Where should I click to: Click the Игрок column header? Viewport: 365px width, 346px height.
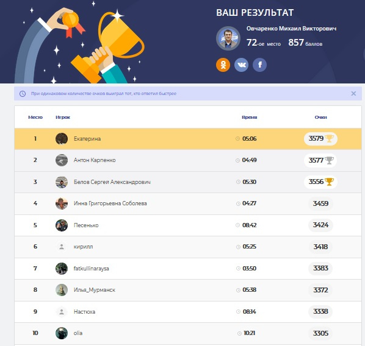tap(63, 118)
